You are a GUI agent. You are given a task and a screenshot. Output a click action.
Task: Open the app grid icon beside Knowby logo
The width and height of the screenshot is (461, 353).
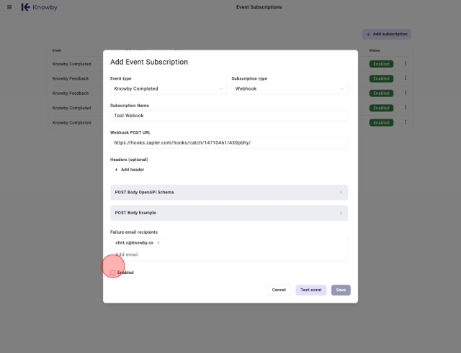[9, 7]
